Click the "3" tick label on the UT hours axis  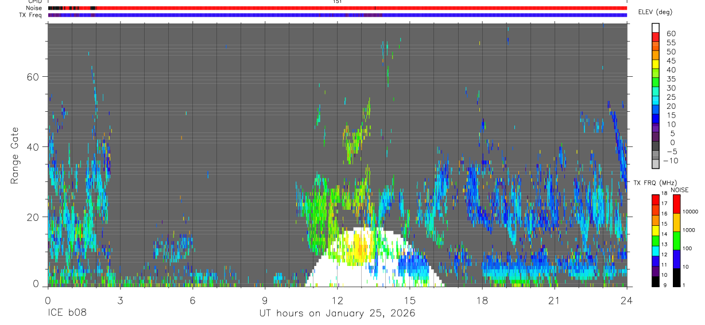(120, 300)
